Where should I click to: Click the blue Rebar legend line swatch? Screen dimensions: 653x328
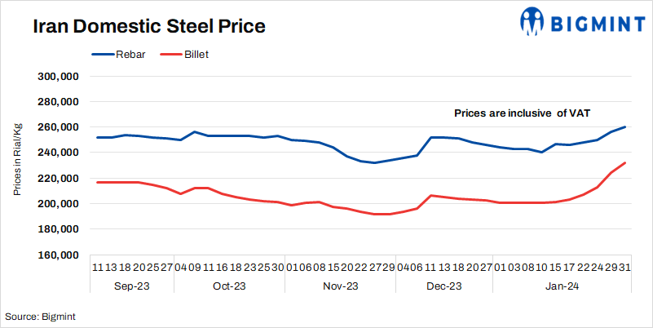coord(102,55)
